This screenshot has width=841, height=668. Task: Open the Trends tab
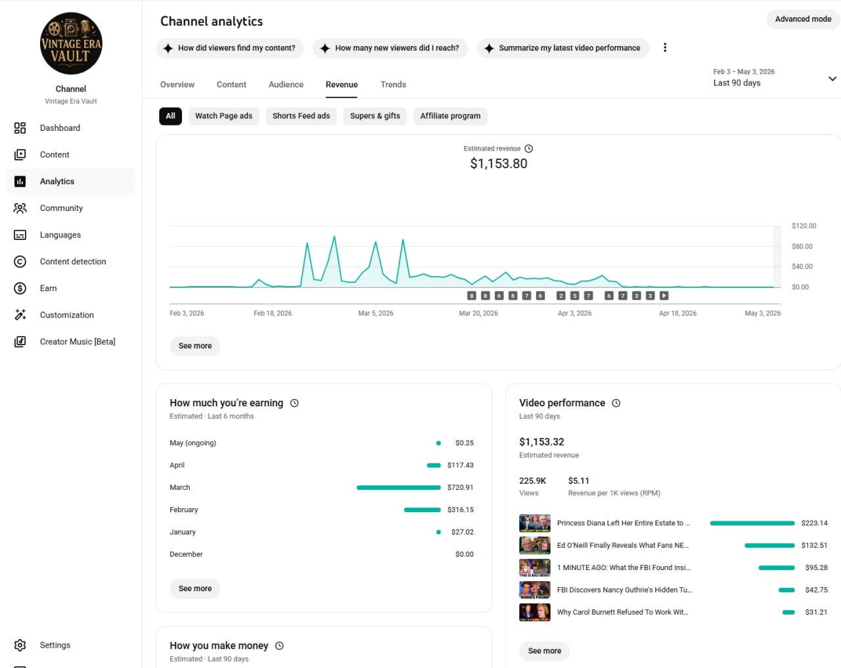click(x=393, y=84)
